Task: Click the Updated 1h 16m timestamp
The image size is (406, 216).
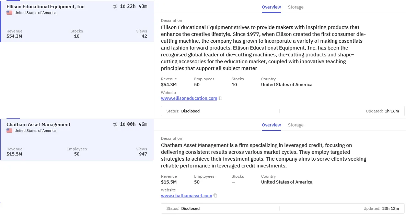Action: (x=387, y=111)
